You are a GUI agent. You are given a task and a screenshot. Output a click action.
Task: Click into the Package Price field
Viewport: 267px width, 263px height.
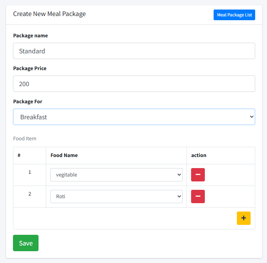coord(134,84)
